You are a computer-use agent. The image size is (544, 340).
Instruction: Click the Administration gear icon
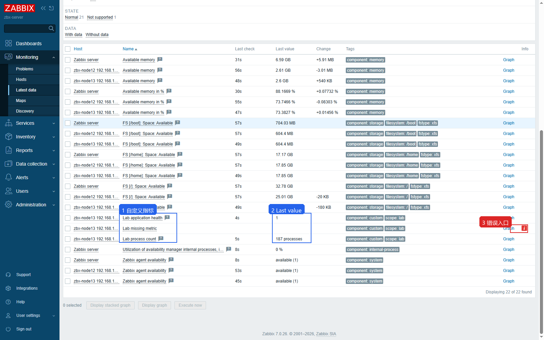click(x=8, y=205)
